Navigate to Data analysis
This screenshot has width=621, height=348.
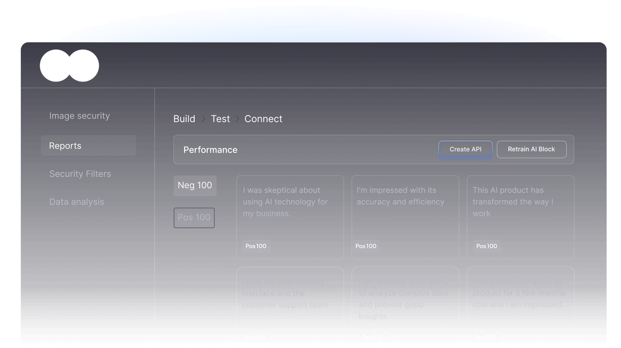(x=77, y=202)
